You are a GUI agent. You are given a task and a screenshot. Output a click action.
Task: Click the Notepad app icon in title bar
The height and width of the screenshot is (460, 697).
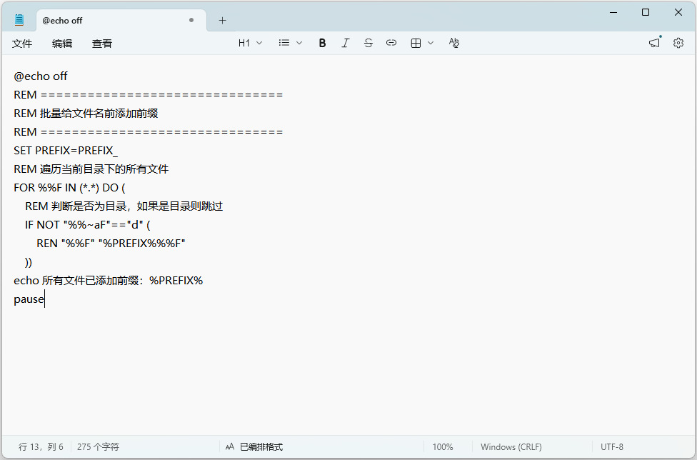click(19, 20)
